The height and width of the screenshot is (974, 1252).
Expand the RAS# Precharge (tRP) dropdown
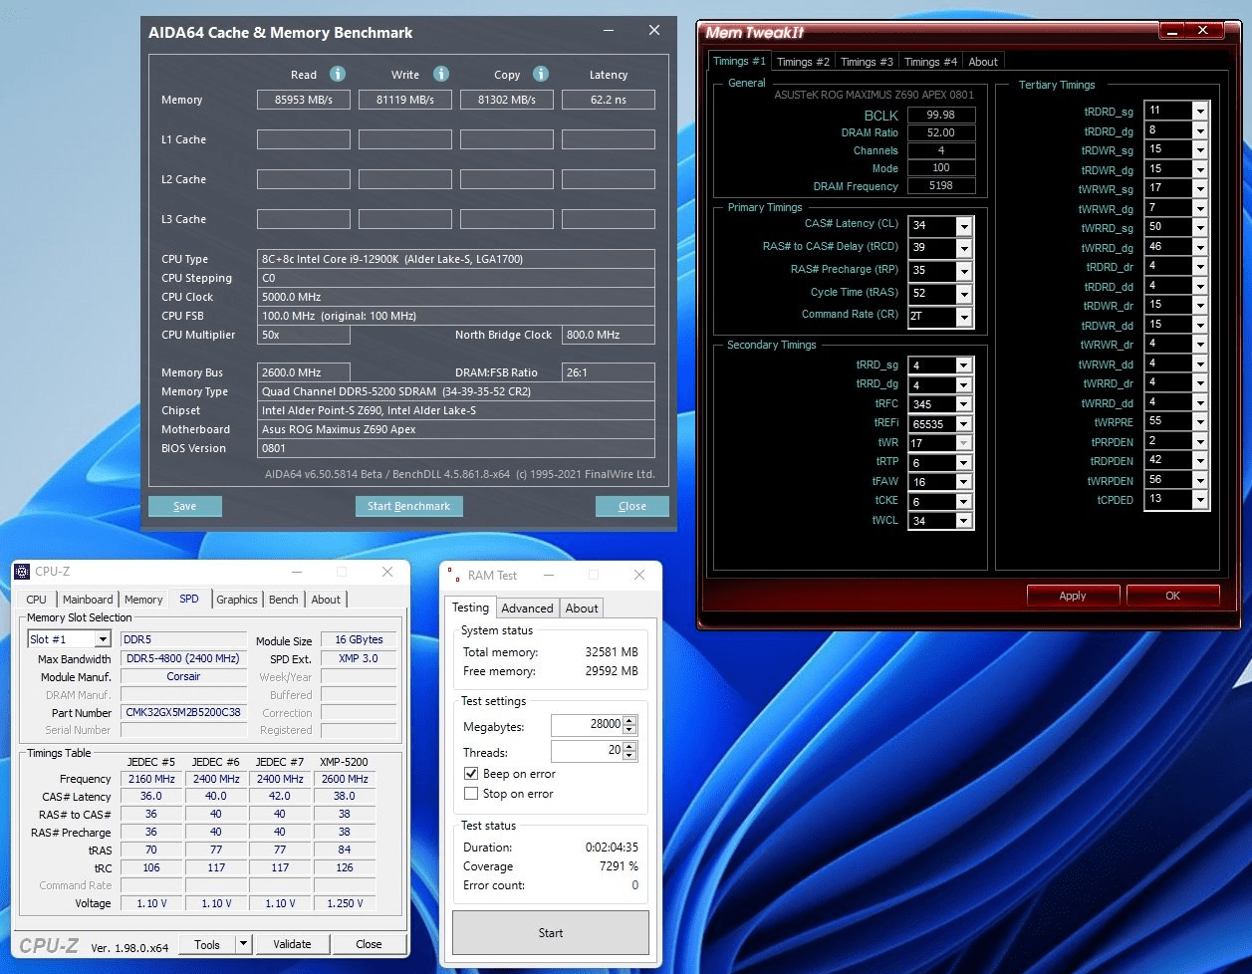point(963,271)
